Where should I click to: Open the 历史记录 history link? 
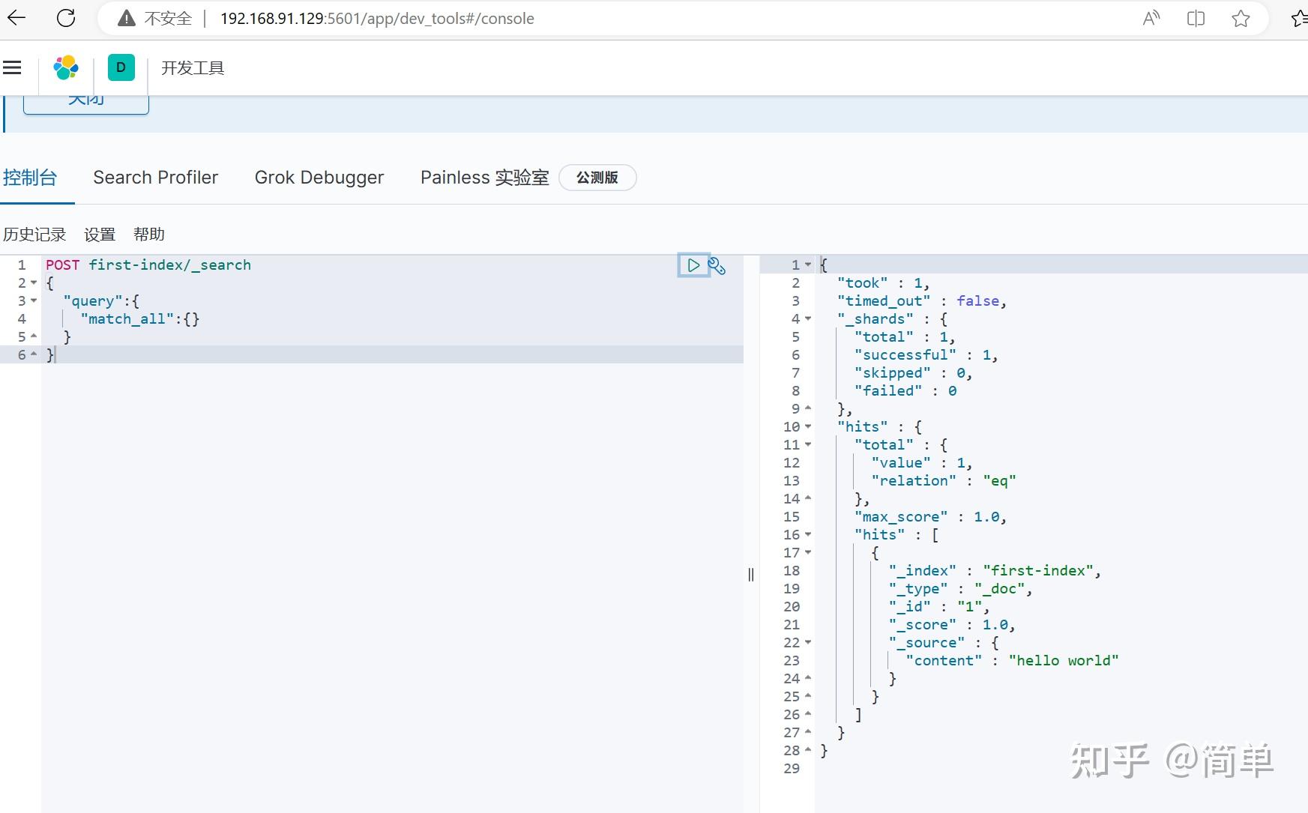point(34,234)
